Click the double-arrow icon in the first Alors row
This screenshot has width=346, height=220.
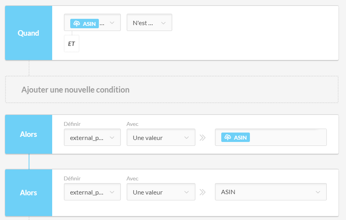click(202, 138)
